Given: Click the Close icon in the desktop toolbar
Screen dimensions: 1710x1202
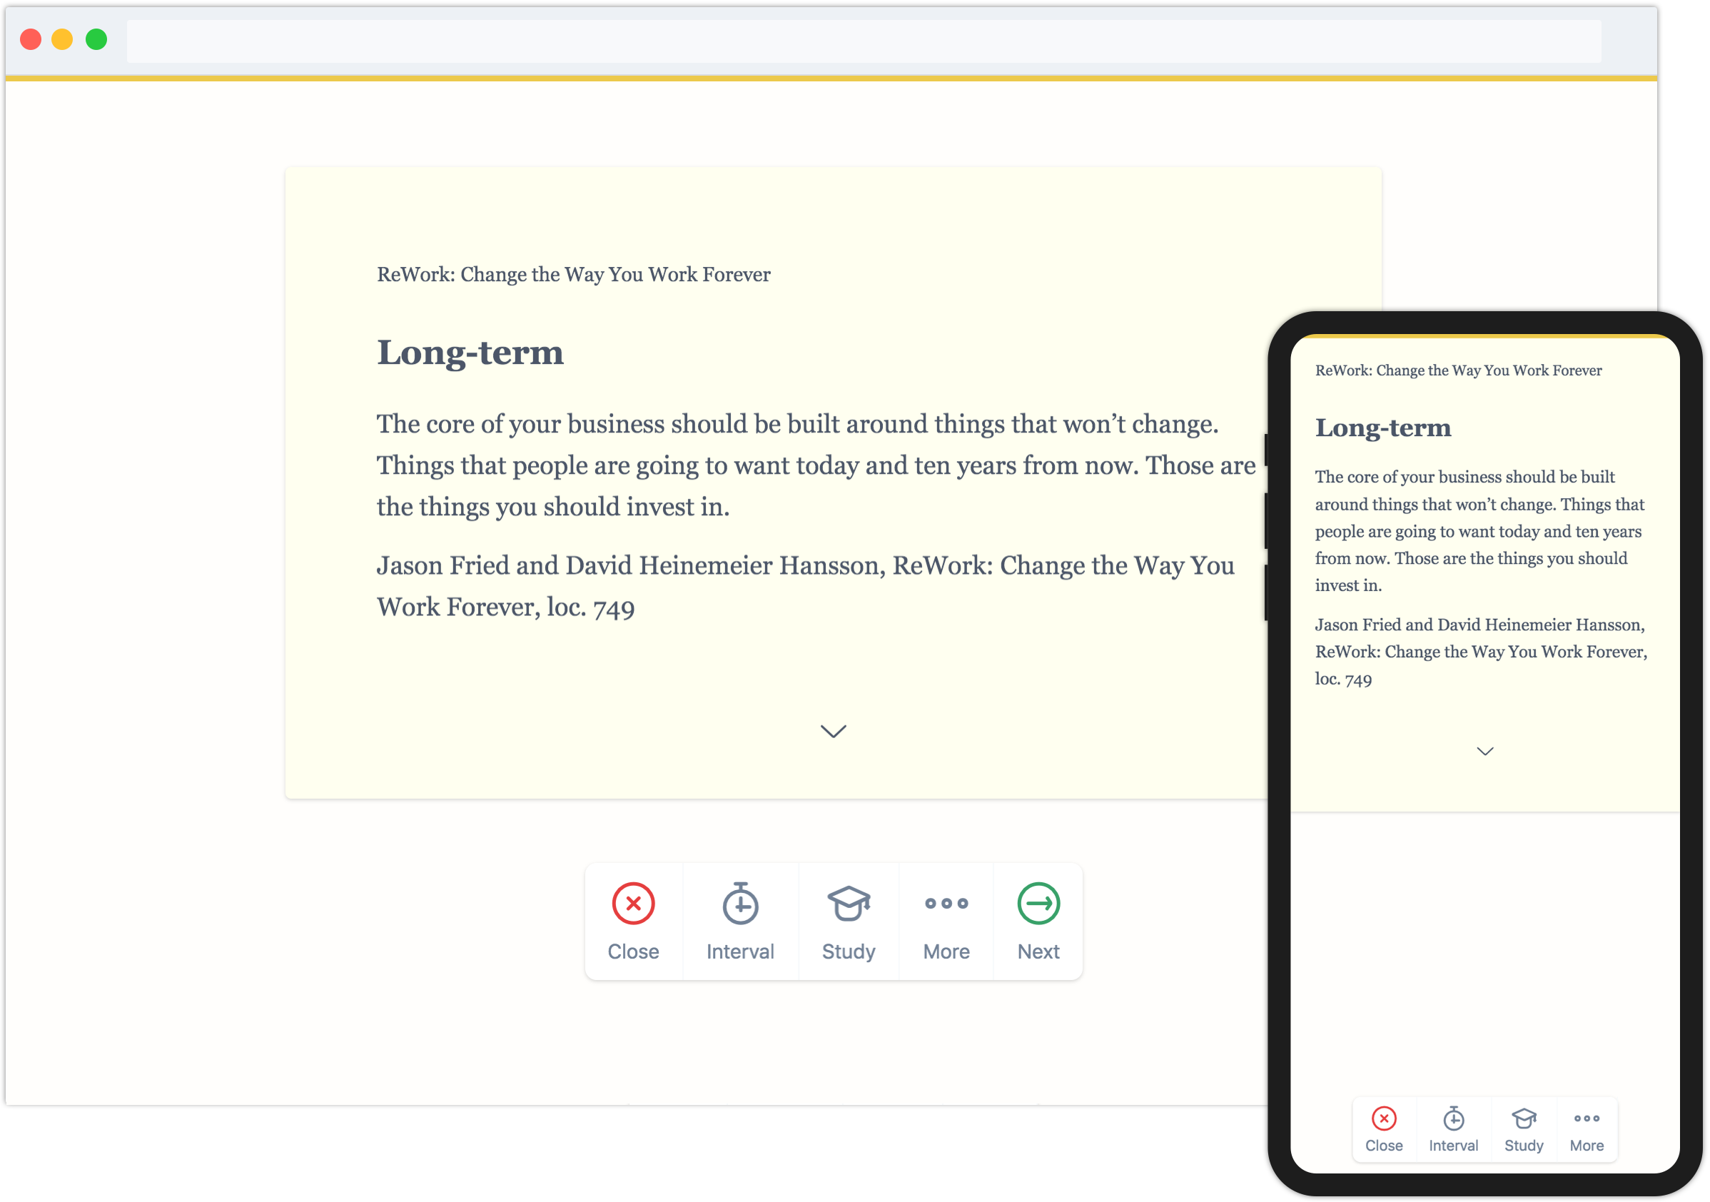Looking at the screenshot, I should [633, 904].
